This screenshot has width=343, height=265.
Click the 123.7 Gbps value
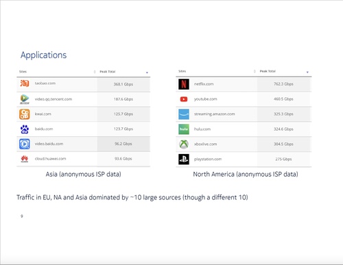123,129
